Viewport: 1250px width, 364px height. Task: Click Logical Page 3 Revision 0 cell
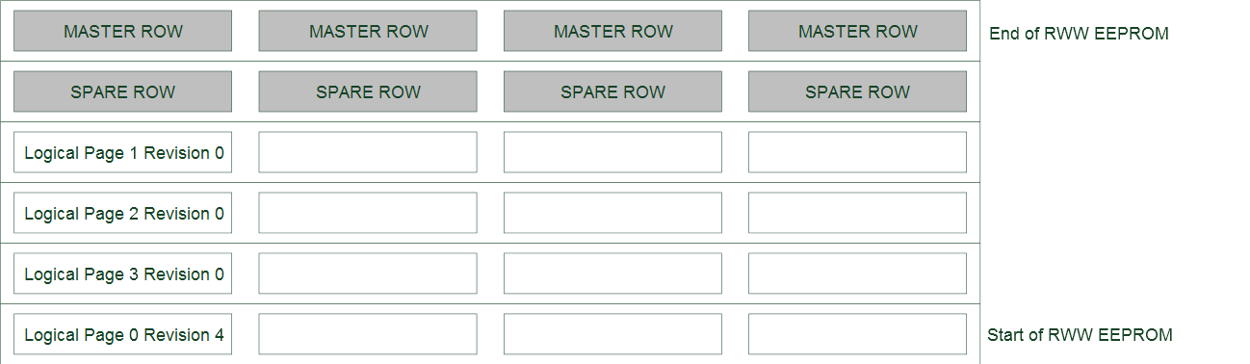[x=122, y=273]
